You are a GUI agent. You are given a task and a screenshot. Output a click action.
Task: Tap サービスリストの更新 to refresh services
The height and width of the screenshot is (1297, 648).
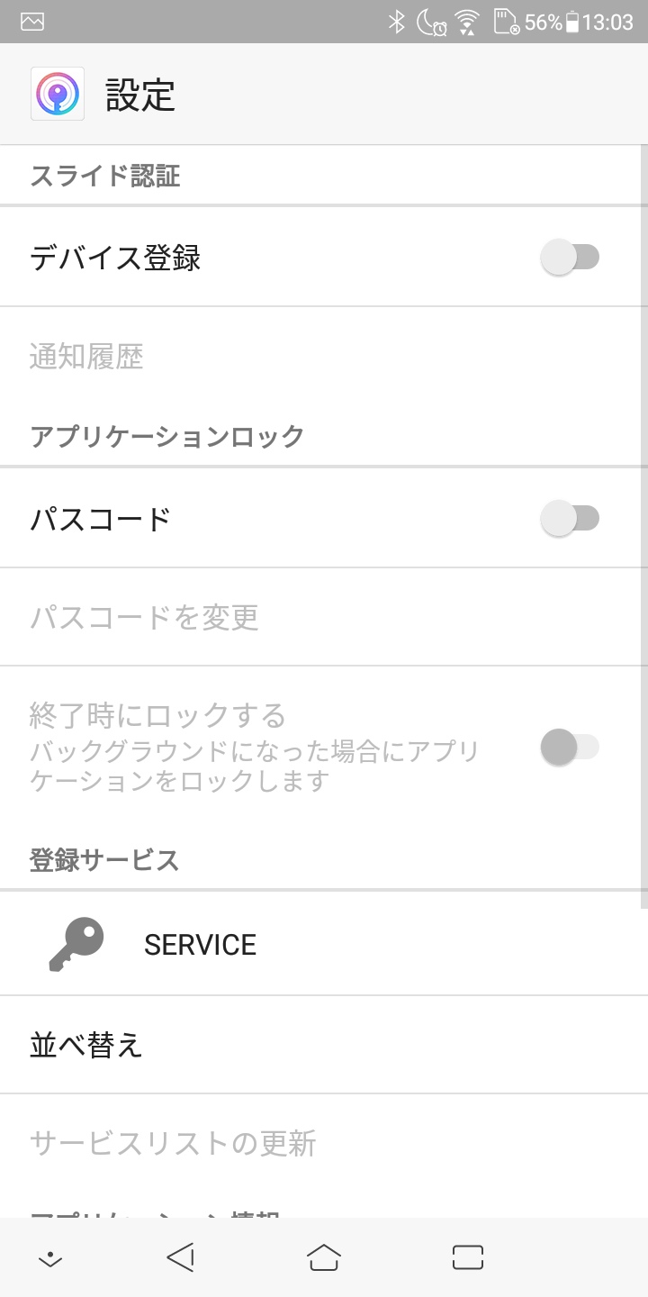[x=324, y=1143]
